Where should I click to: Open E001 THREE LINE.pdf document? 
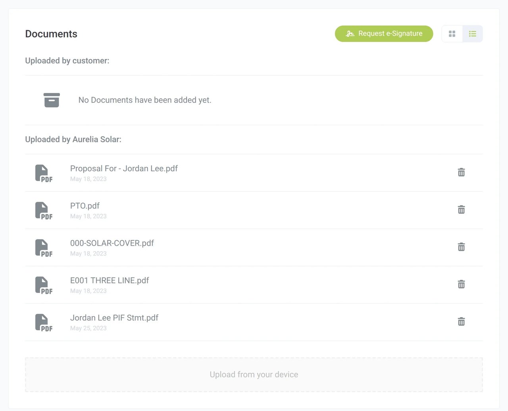(110, 280)
